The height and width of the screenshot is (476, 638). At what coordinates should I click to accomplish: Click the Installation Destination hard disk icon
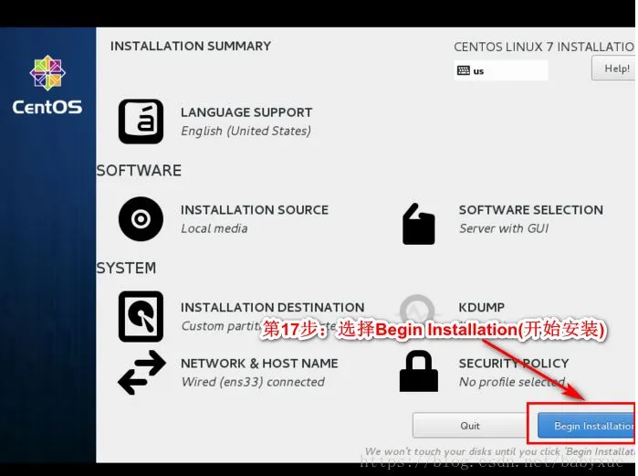141,316
